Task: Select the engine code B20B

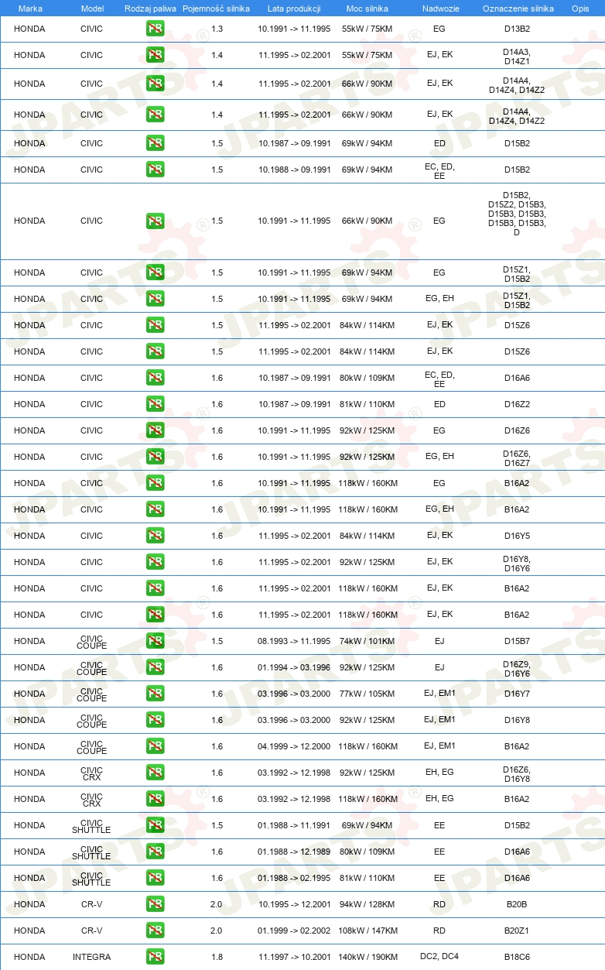Action: point(517,904)
